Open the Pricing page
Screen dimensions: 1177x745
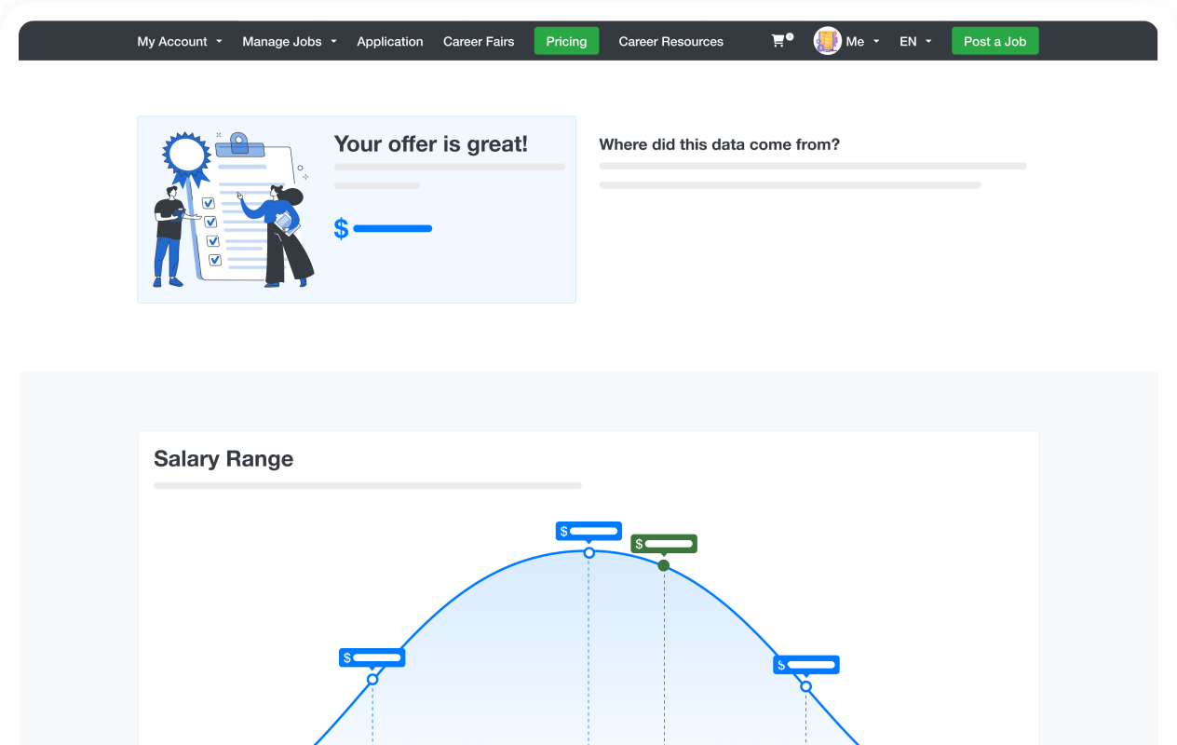[566, 41]
